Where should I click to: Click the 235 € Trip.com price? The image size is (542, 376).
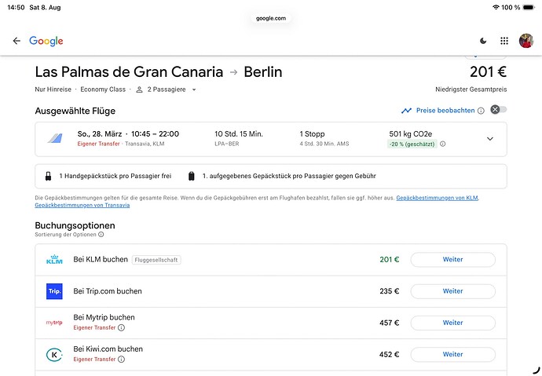tap(389, 291)
